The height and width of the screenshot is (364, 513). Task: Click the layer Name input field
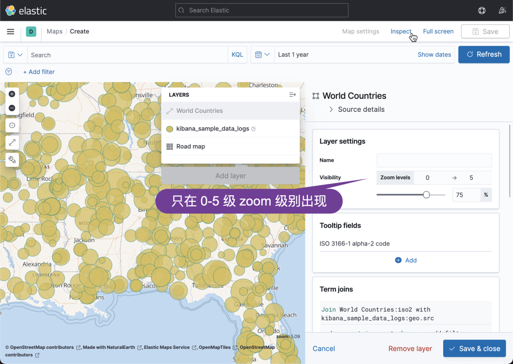(434, 160)
